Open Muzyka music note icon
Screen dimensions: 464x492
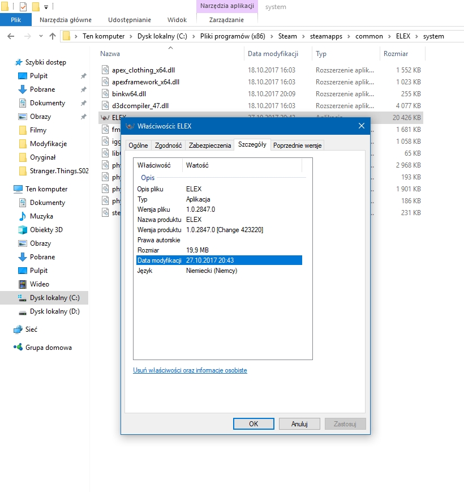coord(23,216)
